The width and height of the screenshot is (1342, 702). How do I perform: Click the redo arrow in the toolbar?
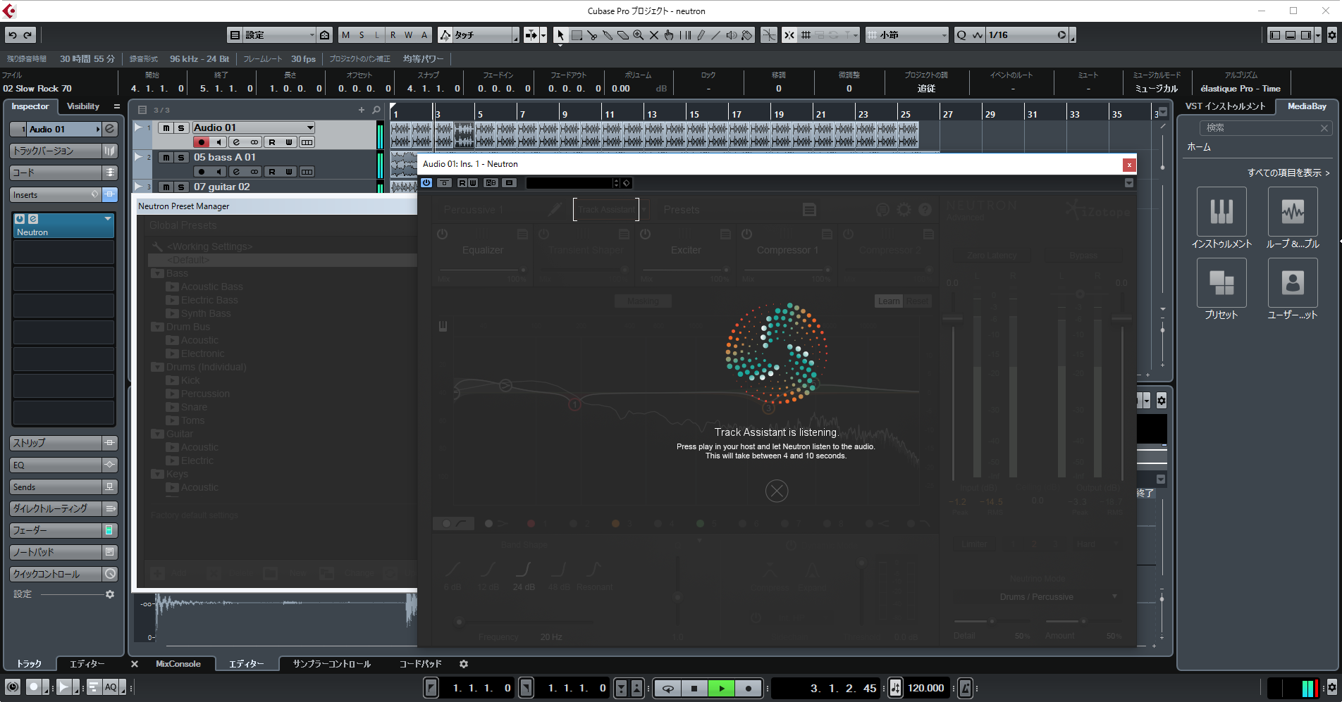coord(28,35)
